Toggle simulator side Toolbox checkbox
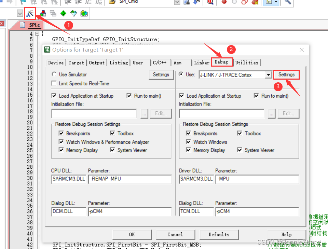The width and height of the screenshot is (328, 249). pos(112,134)
